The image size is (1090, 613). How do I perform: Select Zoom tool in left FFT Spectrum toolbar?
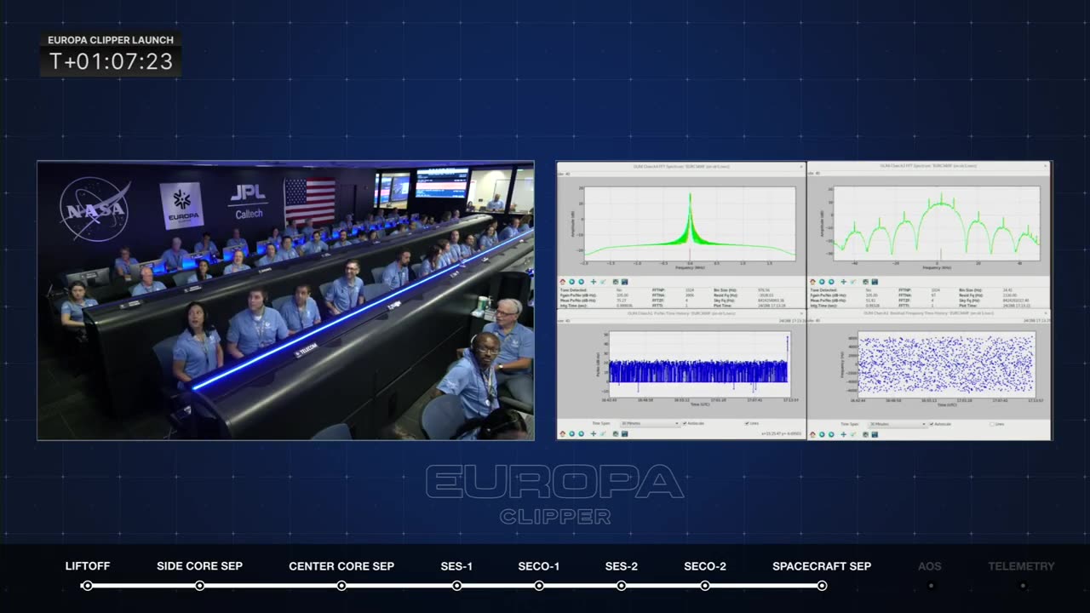coord(603,282)
